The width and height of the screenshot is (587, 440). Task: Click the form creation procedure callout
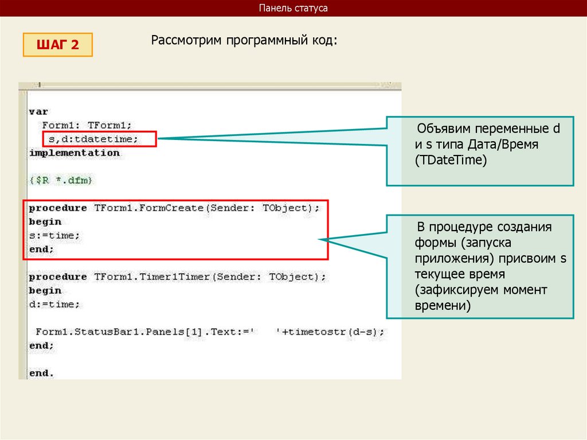click(480, 267)
